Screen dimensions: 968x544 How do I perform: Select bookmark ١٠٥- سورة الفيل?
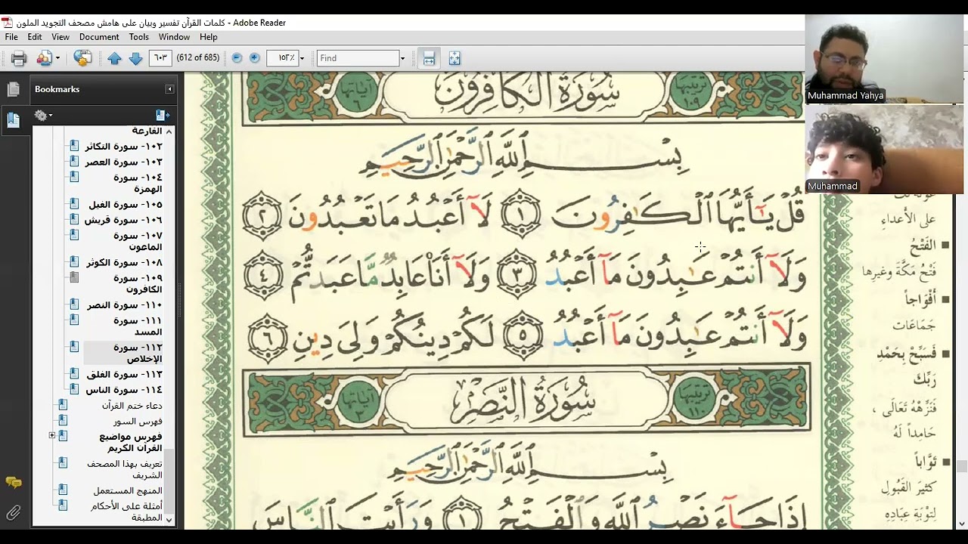[x=125, y=205]
